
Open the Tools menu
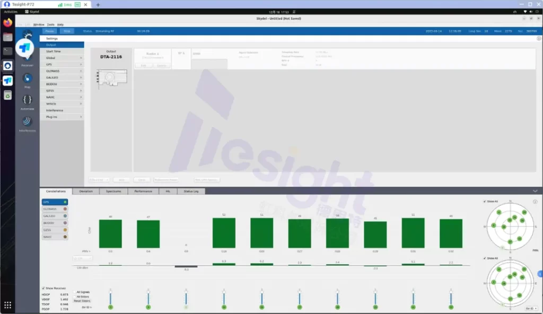tap(50, 24)
